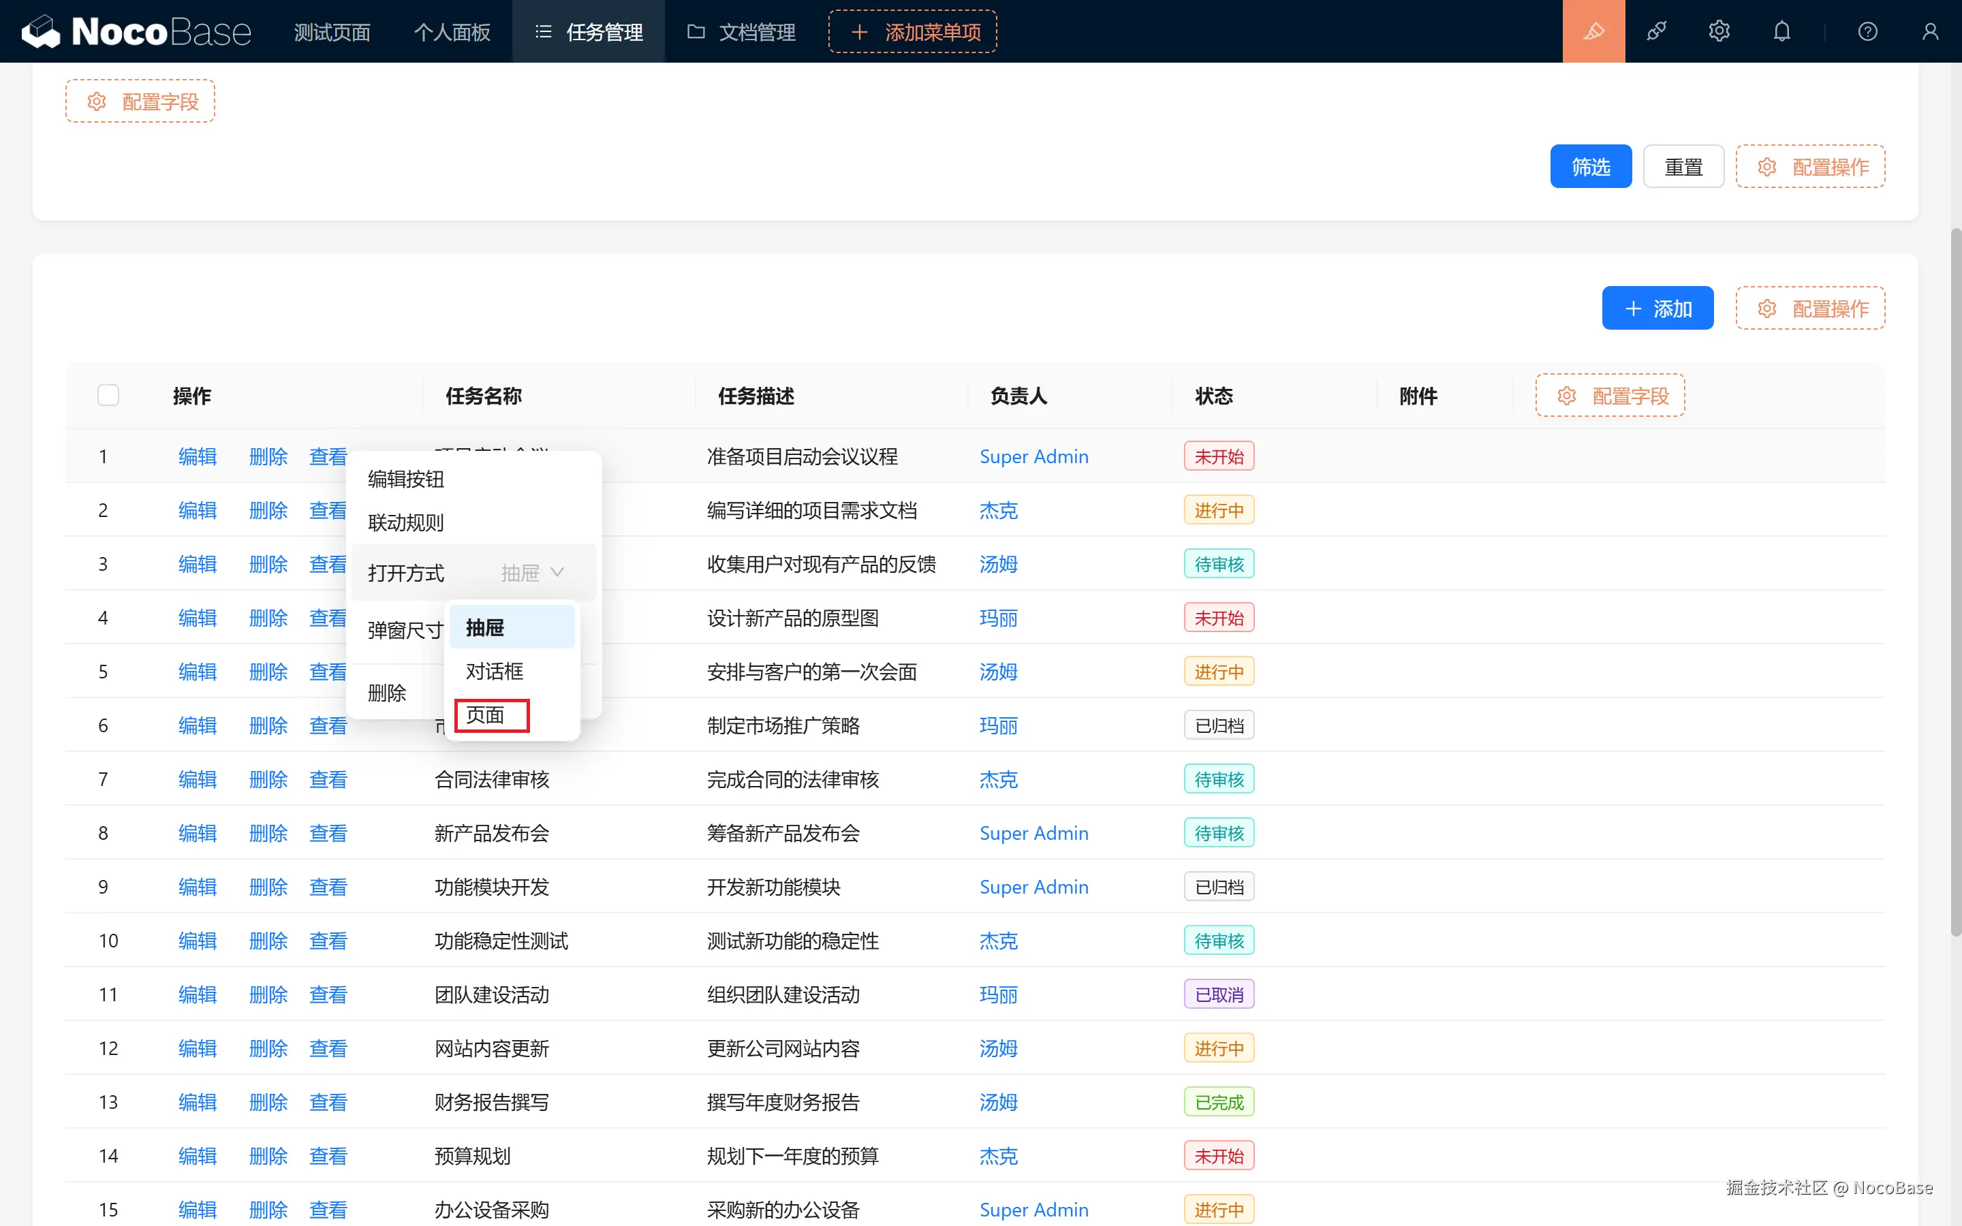
Task: Open the settings gear in header
Action: coord(1719,31)
